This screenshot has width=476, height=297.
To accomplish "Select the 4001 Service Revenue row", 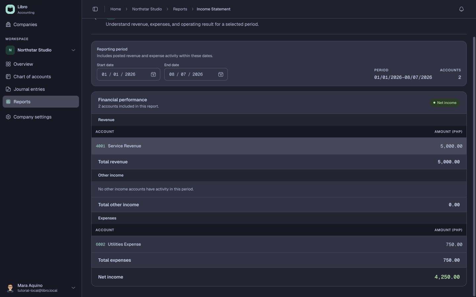I will [279, 146].
